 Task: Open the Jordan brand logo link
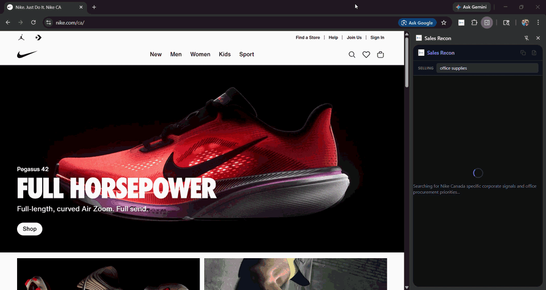coord(21,38)
